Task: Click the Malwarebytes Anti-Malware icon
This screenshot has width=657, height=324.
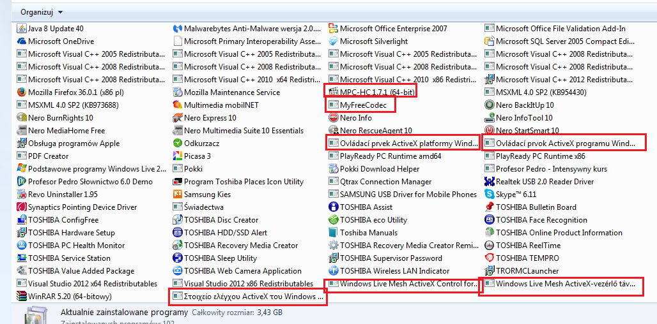Action: (178, 29)
